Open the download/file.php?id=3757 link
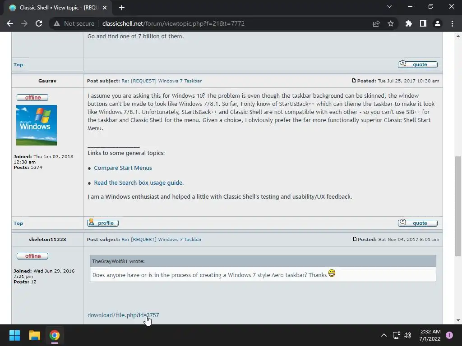This screenshot has width=462, height=346. (123, 315)
